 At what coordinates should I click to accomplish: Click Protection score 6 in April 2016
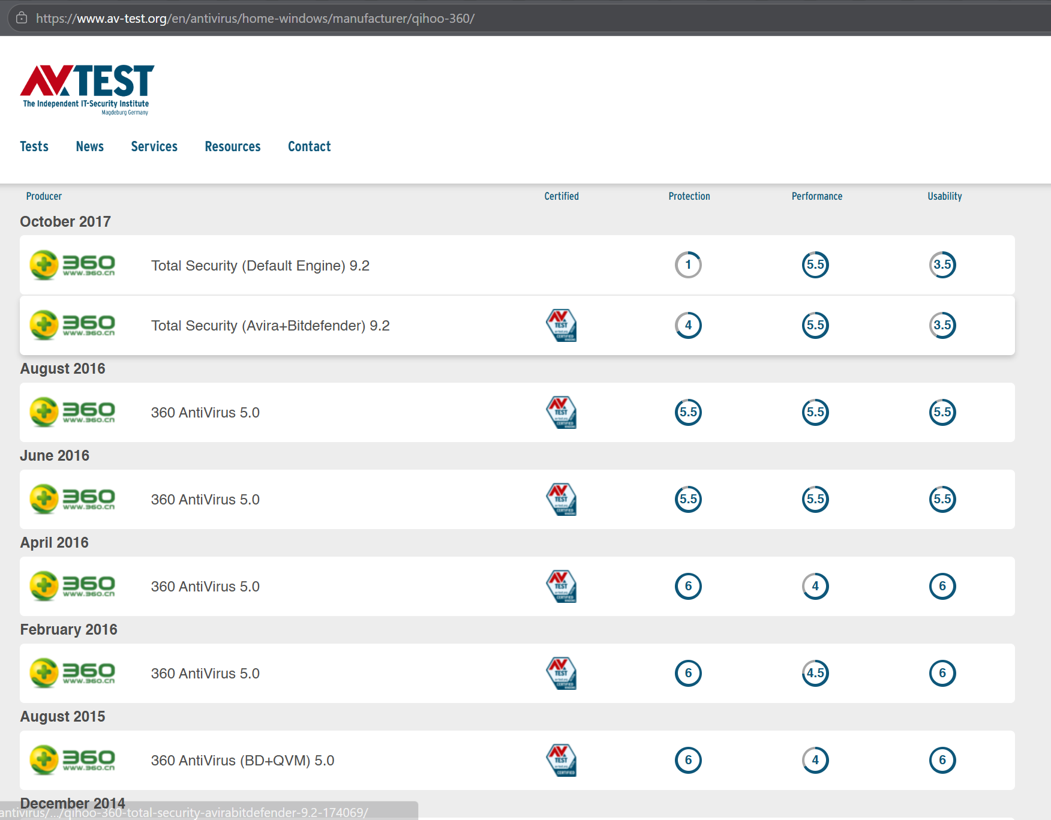688,586
